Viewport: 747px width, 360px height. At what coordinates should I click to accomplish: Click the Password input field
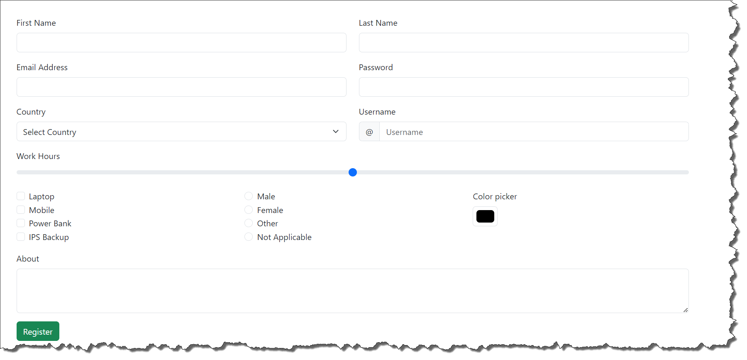click(524, 87)
